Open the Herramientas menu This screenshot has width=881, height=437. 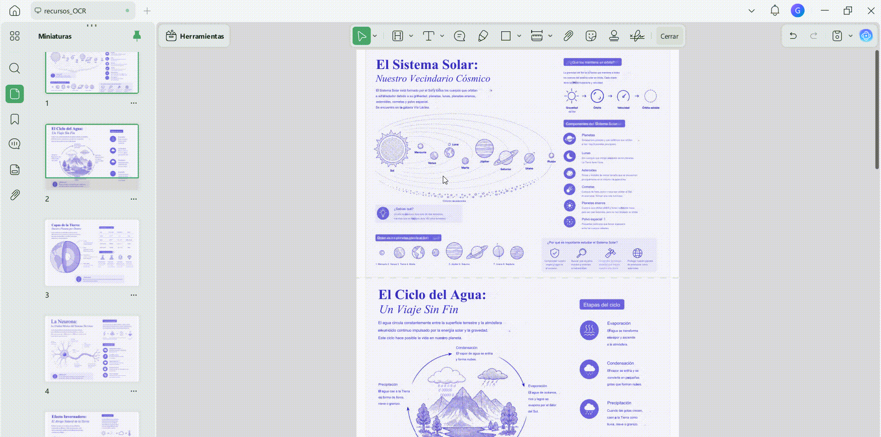tap(195, 36)
